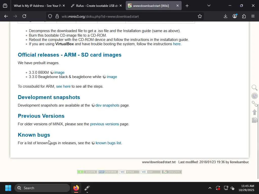Click the wiki search magnifier tool

click(254, 88)
